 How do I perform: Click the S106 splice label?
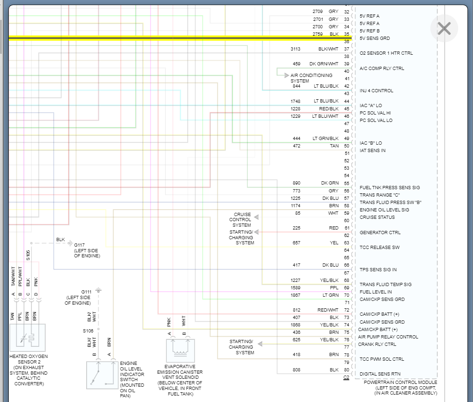[88, 331]
